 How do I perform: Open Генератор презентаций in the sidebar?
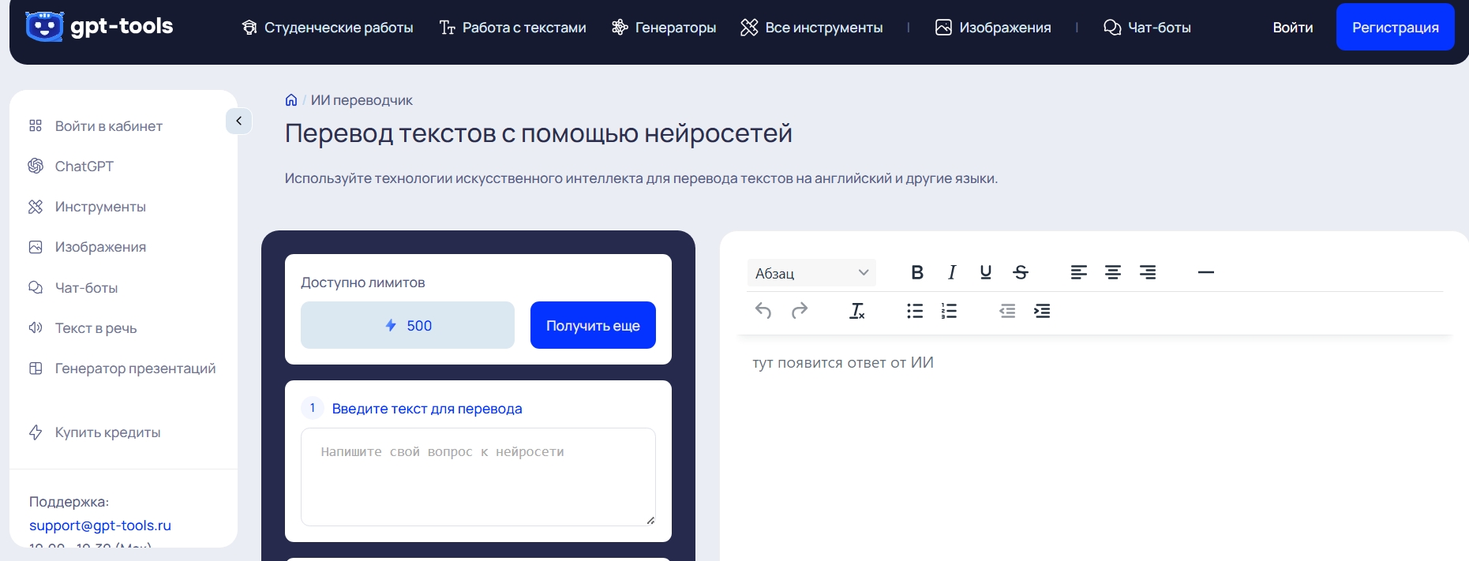tap(122, 368)
